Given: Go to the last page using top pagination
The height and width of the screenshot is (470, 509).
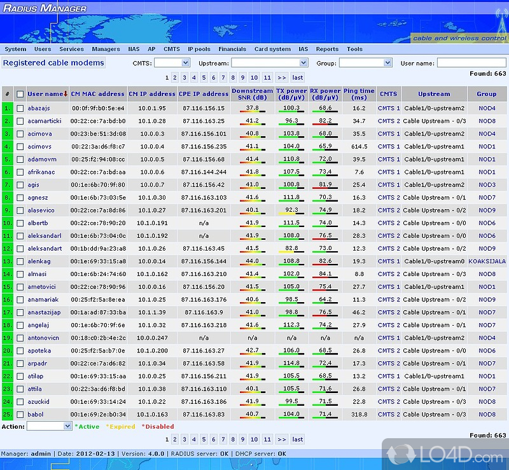Looking at the screenshot, I should (x=297, y=78).
